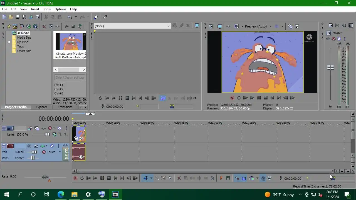Image resolution: width=356 pixels, height=200 pixels.
Task: Toggle the Auto Preview icon
Action: coord(80,26)
